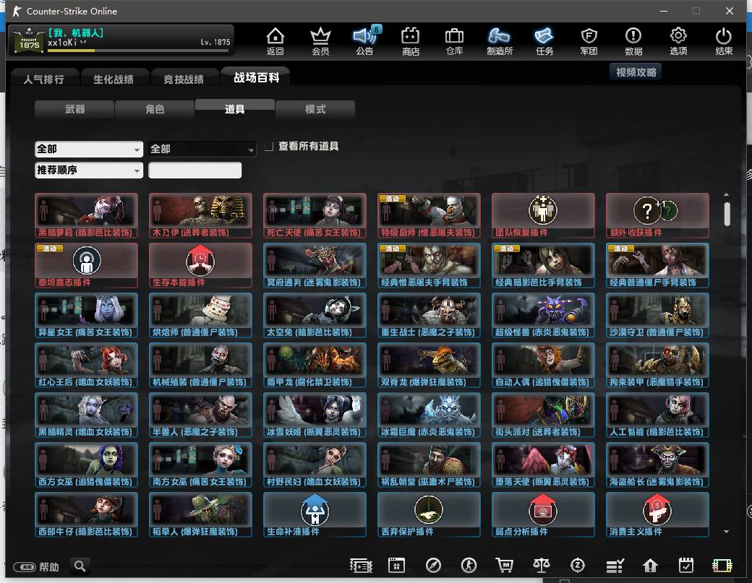752x583 pixels.
Task: Open the 稻草人 (爆弹狂魔装饰) card
Action: click(x=200, y=514)
